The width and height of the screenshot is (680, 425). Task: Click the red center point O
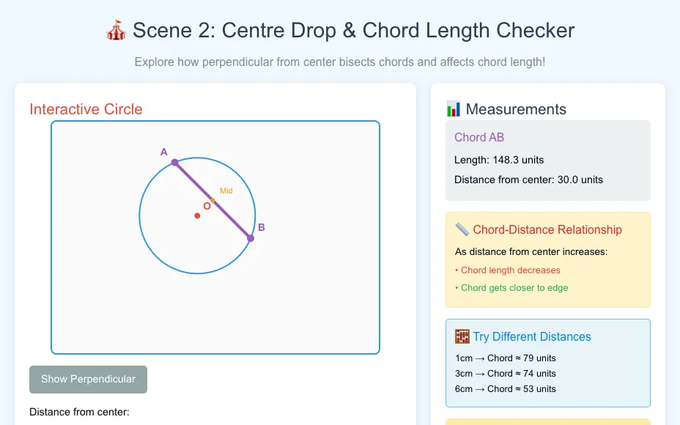click(197, 215)
